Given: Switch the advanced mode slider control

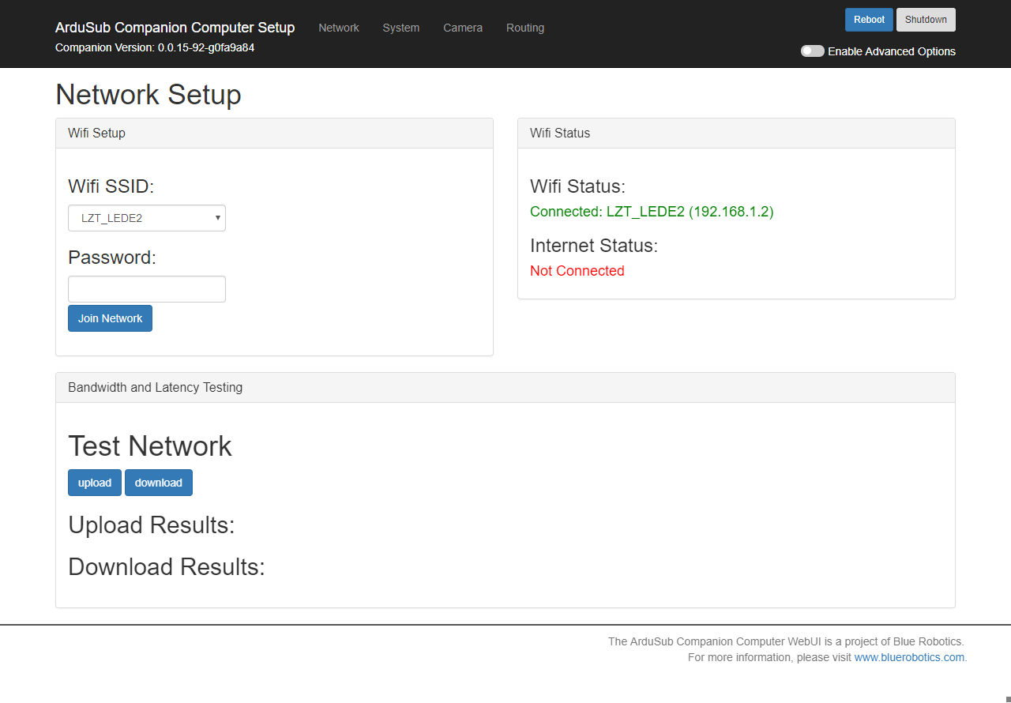Looking at the screenshot, I should tap(812, 51).
